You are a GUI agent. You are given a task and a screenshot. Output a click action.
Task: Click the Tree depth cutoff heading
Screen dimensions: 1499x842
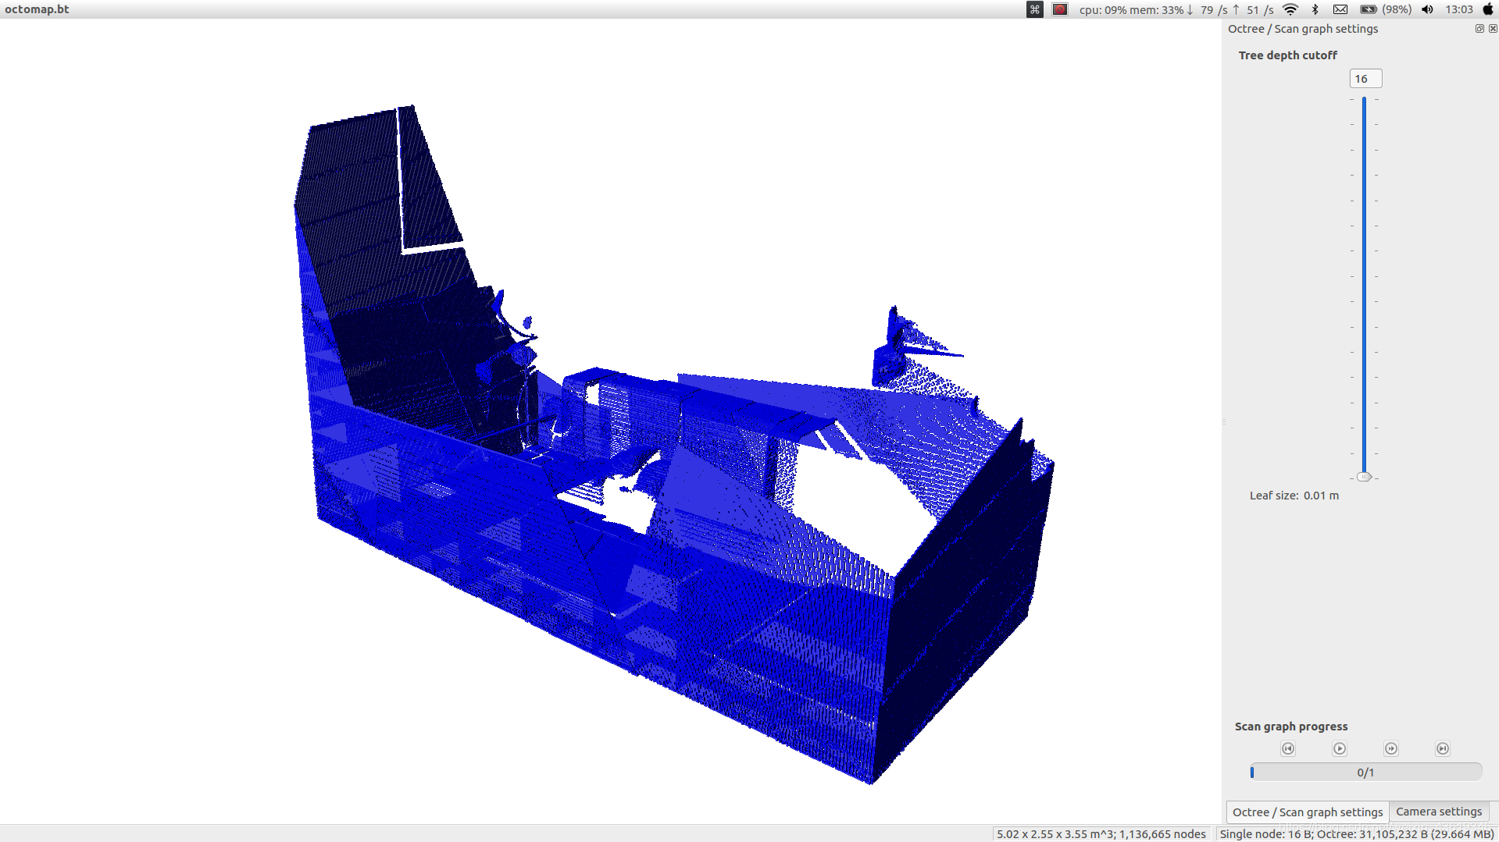(x=1287, y=55)
